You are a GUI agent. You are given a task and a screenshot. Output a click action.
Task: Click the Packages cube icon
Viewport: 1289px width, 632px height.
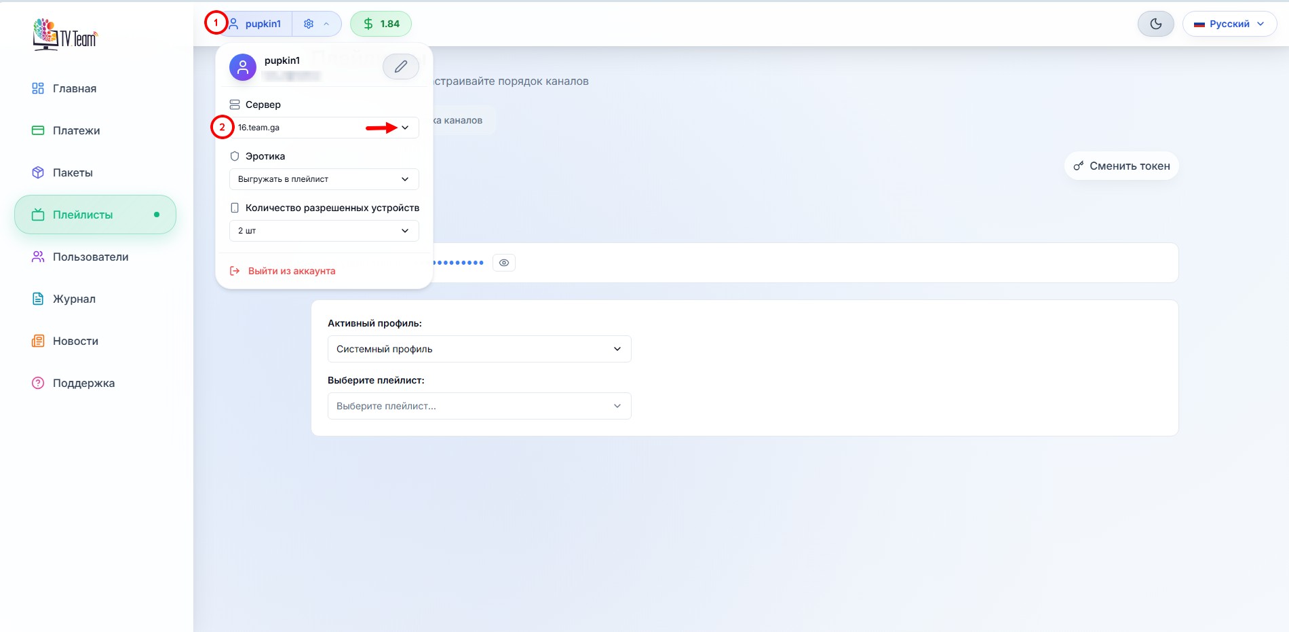38,172
